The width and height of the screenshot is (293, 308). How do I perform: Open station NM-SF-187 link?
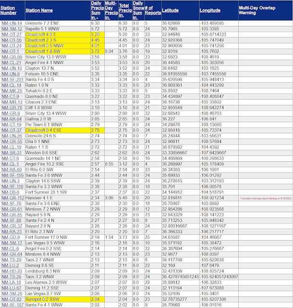tap(12, 305)
